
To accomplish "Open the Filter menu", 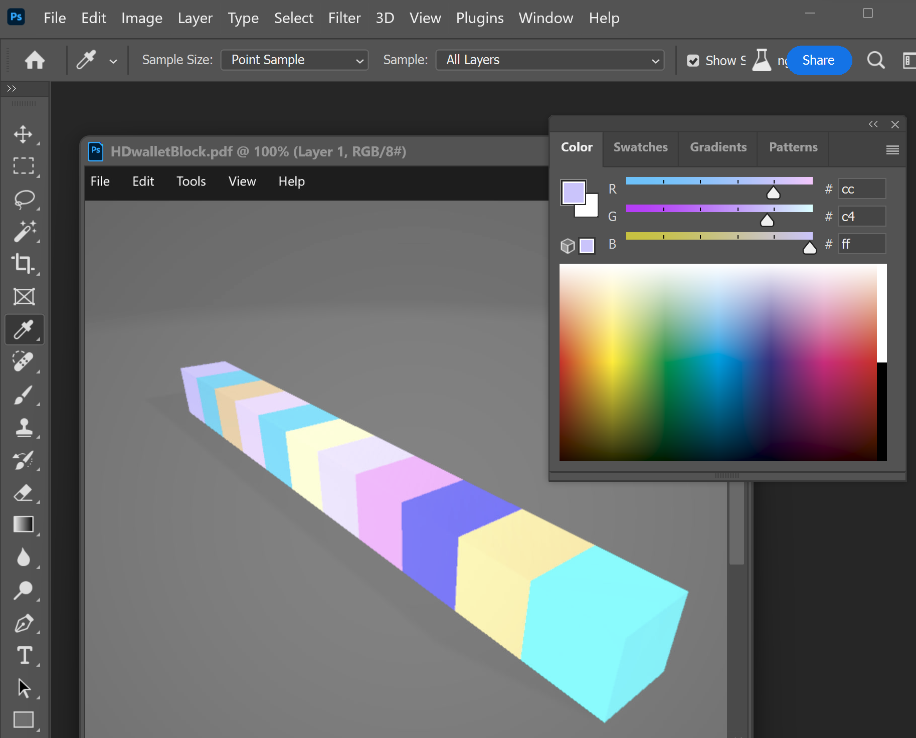I will coord(344,18).
